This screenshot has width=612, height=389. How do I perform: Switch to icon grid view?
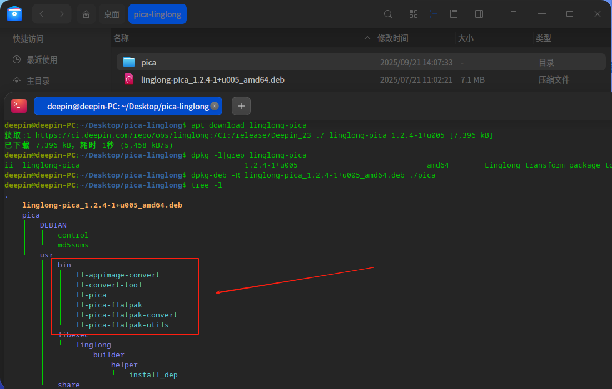click(x=414, y=14)
